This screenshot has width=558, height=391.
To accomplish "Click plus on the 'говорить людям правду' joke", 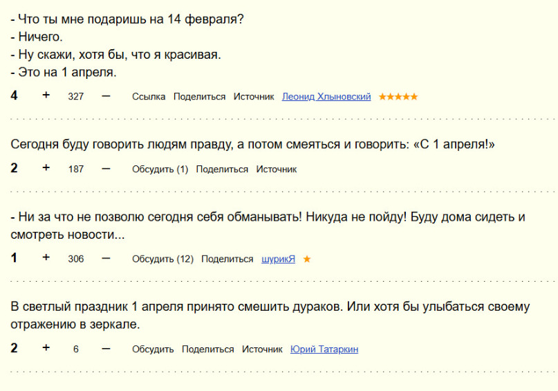I will 46,168.
